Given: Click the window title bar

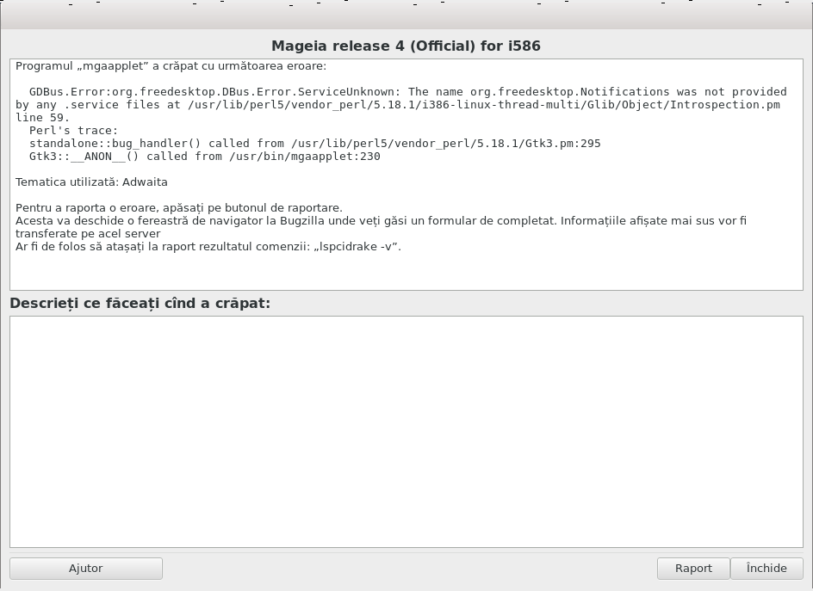Looking at the screenshot, I should click(x=406, y=16).
